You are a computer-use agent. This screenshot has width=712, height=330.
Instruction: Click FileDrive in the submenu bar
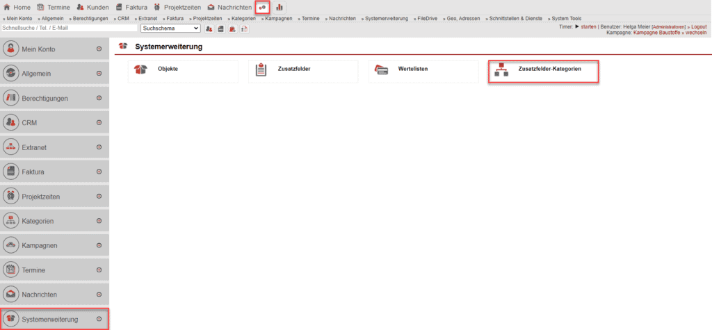(x=426, y=19)
